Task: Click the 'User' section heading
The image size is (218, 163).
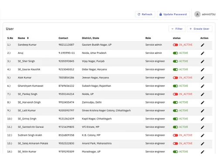Action: (x=10, y=29)
